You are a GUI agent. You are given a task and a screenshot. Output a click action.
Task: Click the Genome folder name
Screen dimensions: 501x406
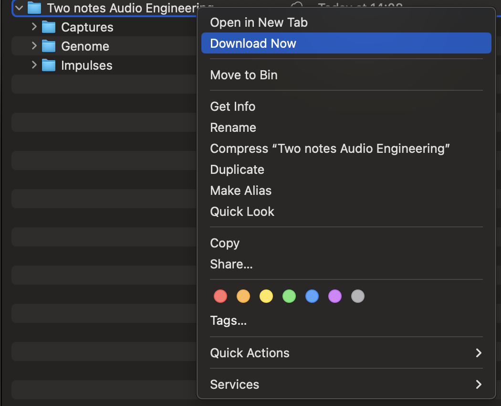coord(85,46)
